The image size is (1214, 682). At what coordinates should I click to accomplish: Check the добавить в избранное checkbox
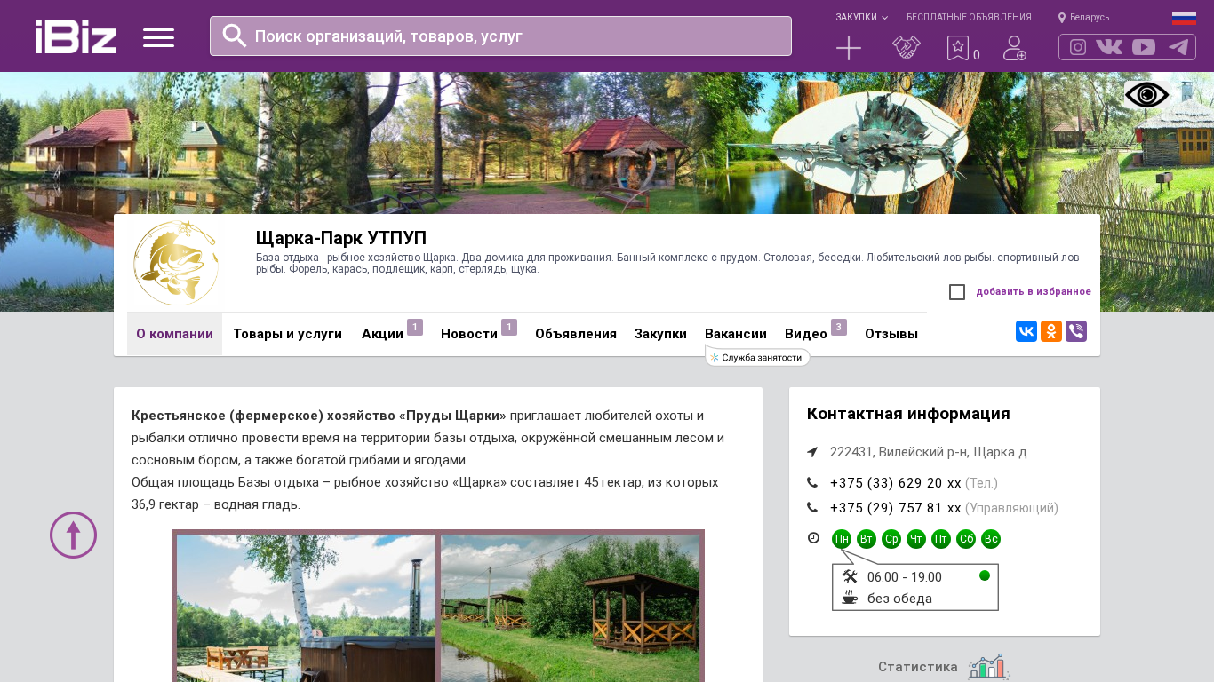[957, 292]
